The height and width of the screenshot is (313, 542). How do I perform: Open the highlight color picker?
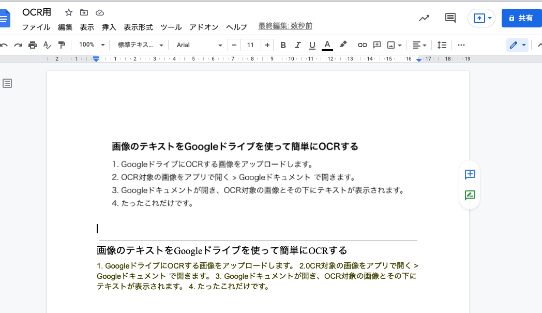pyautogui.click(x=343, y=44)
